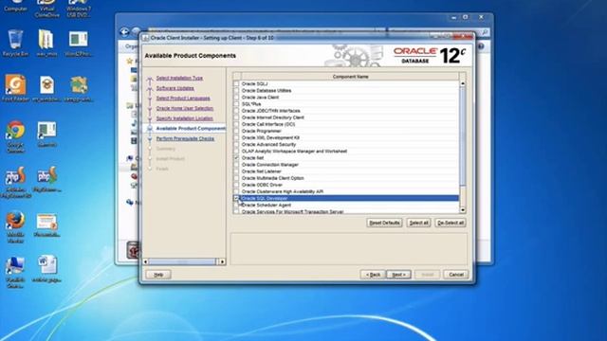
Task: Click the Explorer window search magnifier icon
Action: pos(485,32)
